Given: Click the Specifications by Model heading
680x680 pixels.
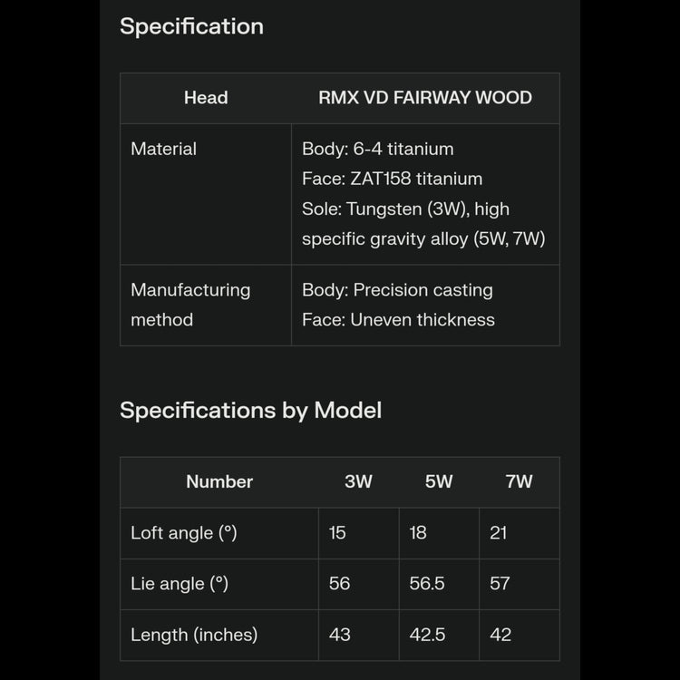Looking at the screenshot, I should click(x=250, y=410).
